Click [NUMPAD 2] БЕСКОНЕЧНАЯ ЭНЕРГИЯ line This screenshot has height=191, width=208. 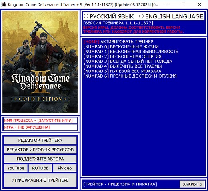click(x=122, y=56)
